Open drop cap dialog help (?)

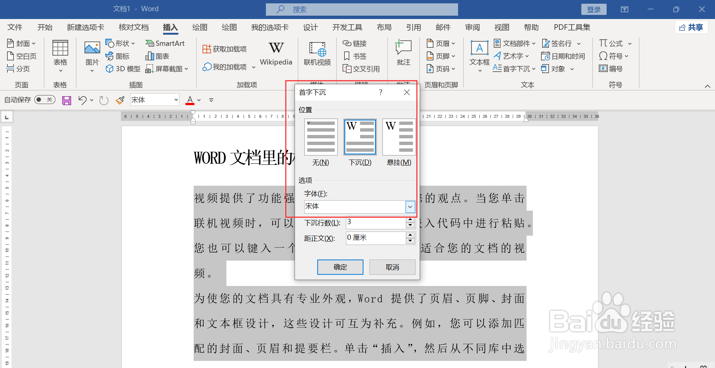(381, 92)
